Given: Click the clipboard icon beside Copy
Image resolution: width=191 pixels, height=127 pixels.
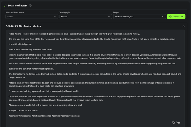Looking at the screenshot, I should pos(173,122).
